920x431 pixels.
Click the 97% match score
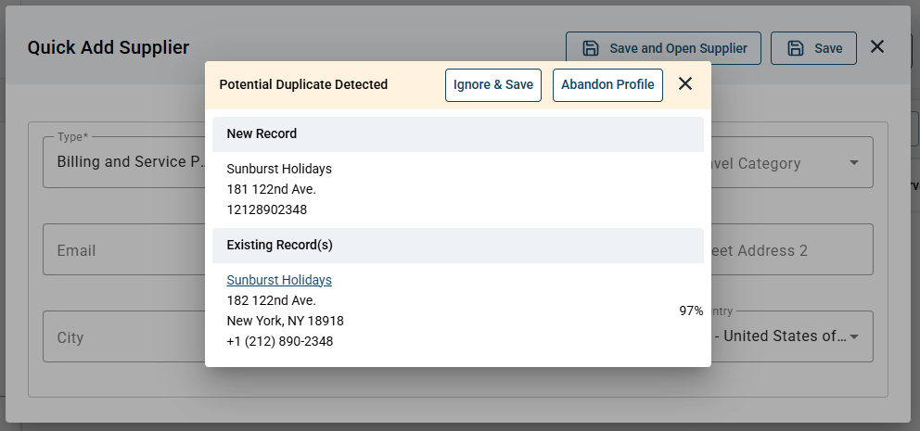[691, 311]
